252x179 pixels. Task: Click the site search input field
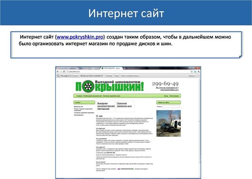tap(171, 107)
